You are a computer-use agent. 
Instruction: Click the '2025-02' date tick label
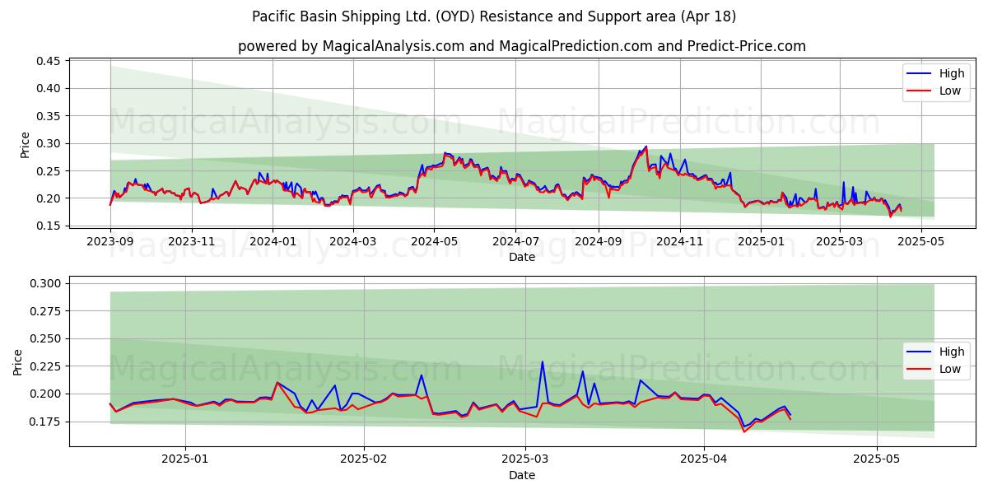click(x=364, y=460)
